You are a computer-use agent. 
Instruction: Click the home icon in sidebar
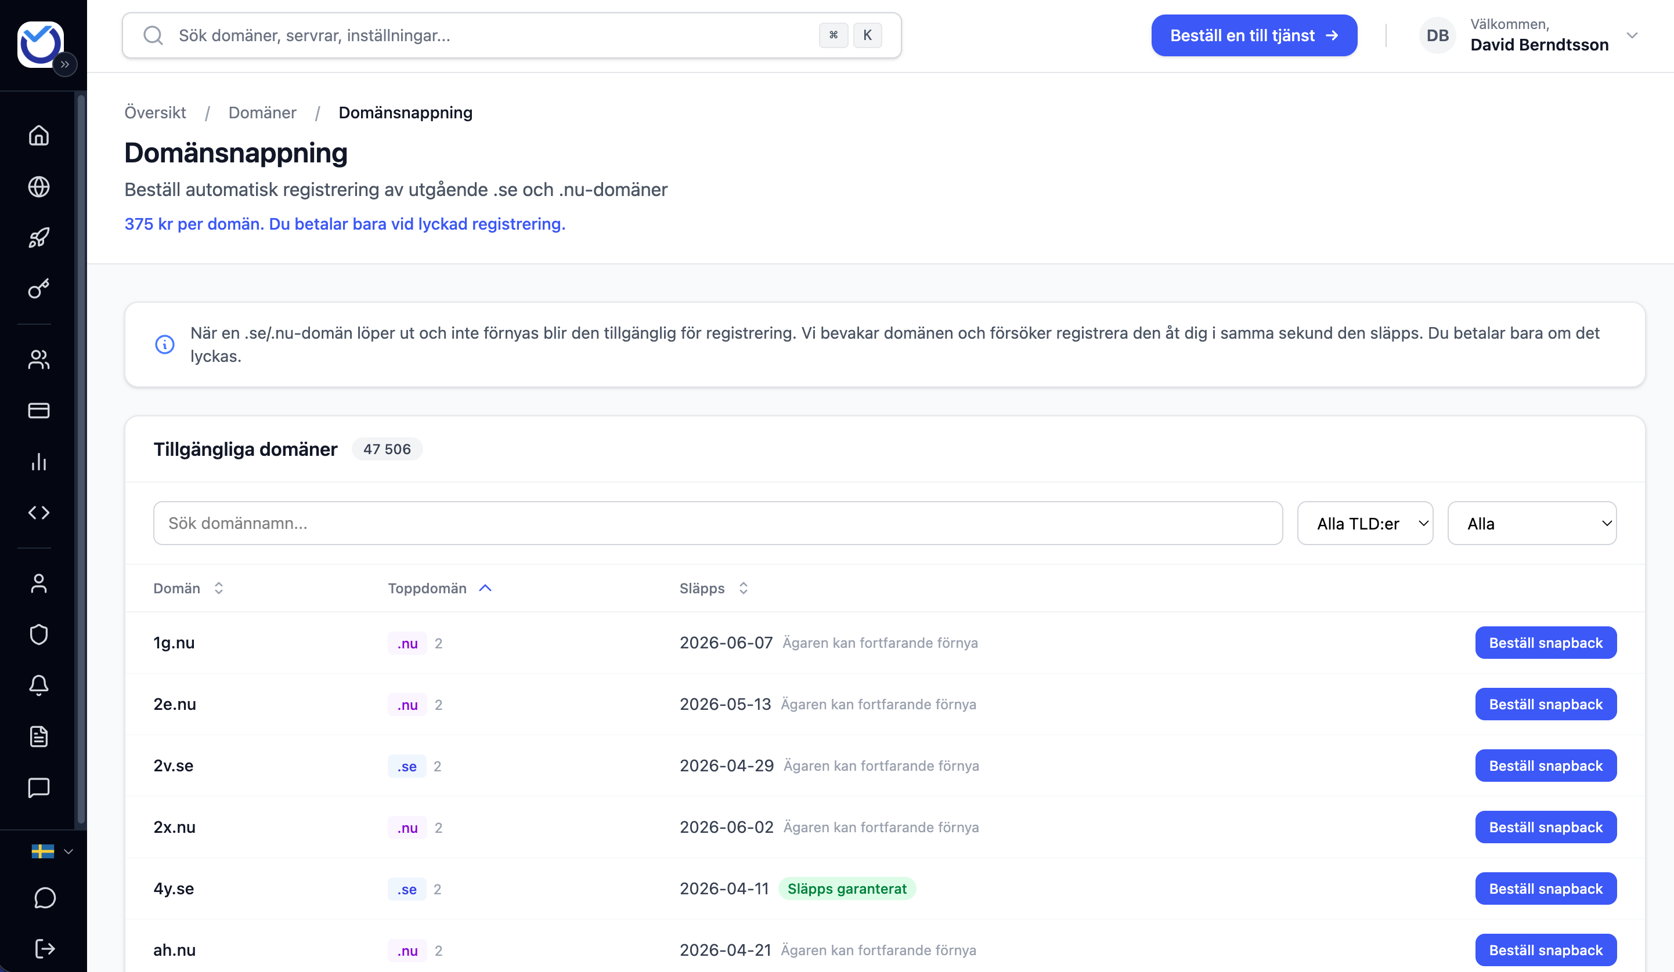click(x=38, y=136)
